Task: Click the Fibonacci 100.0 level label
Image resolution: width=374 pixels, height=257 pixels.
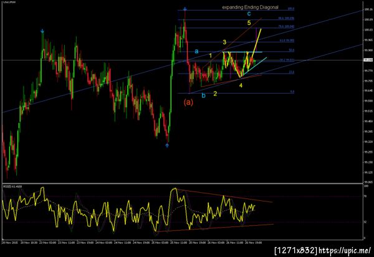Action: (290, 9)
